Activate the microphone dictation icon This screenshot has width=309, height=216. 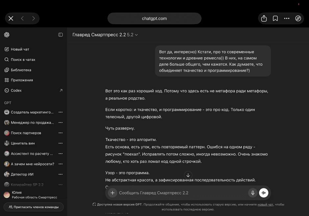(252, 193)
